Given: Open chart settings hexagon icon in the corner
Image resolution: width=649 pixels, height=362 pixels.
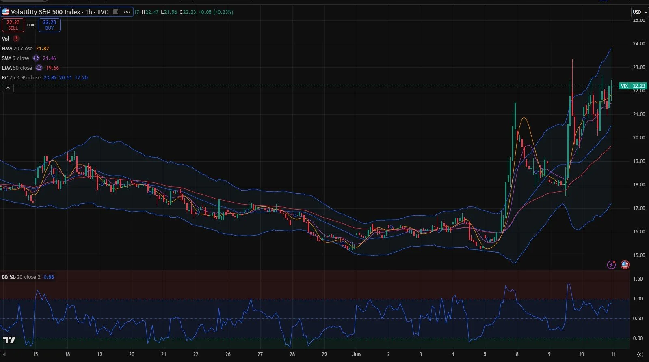Looking at the screenshot, I should [x=640, y=354].
